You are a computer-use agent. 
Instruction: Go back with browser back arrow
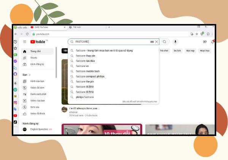click(16, 34)
